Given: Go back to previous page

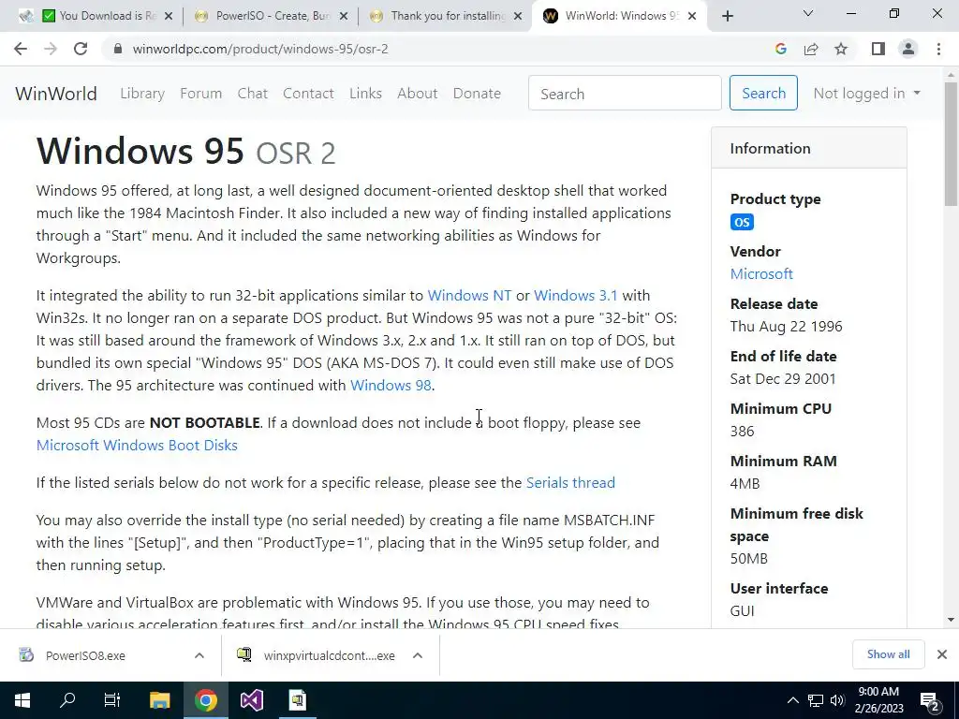Looking at the screenshot, I should [x=21, y=49].
